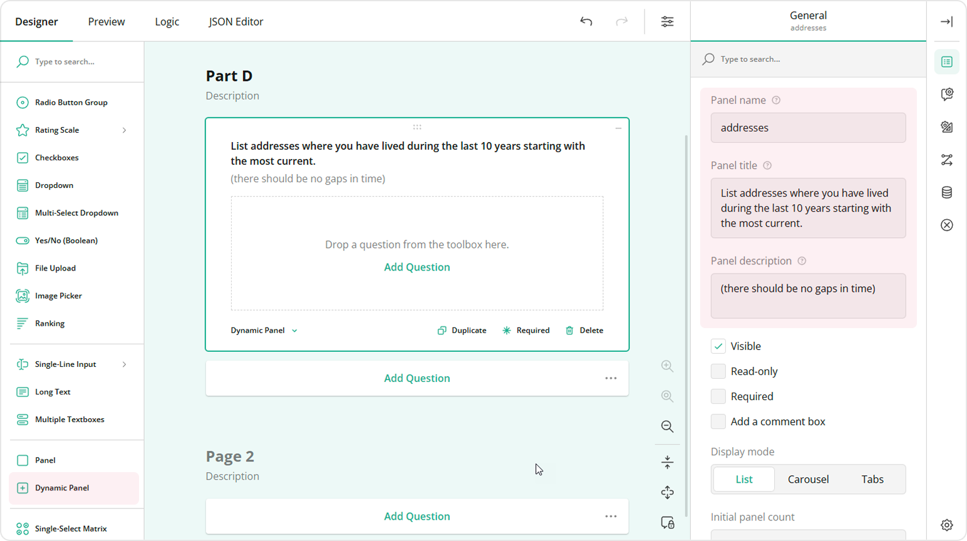Collapse all pages using the compress icon
The width and height of the screenshot is (967, 541).
[666, 461]
